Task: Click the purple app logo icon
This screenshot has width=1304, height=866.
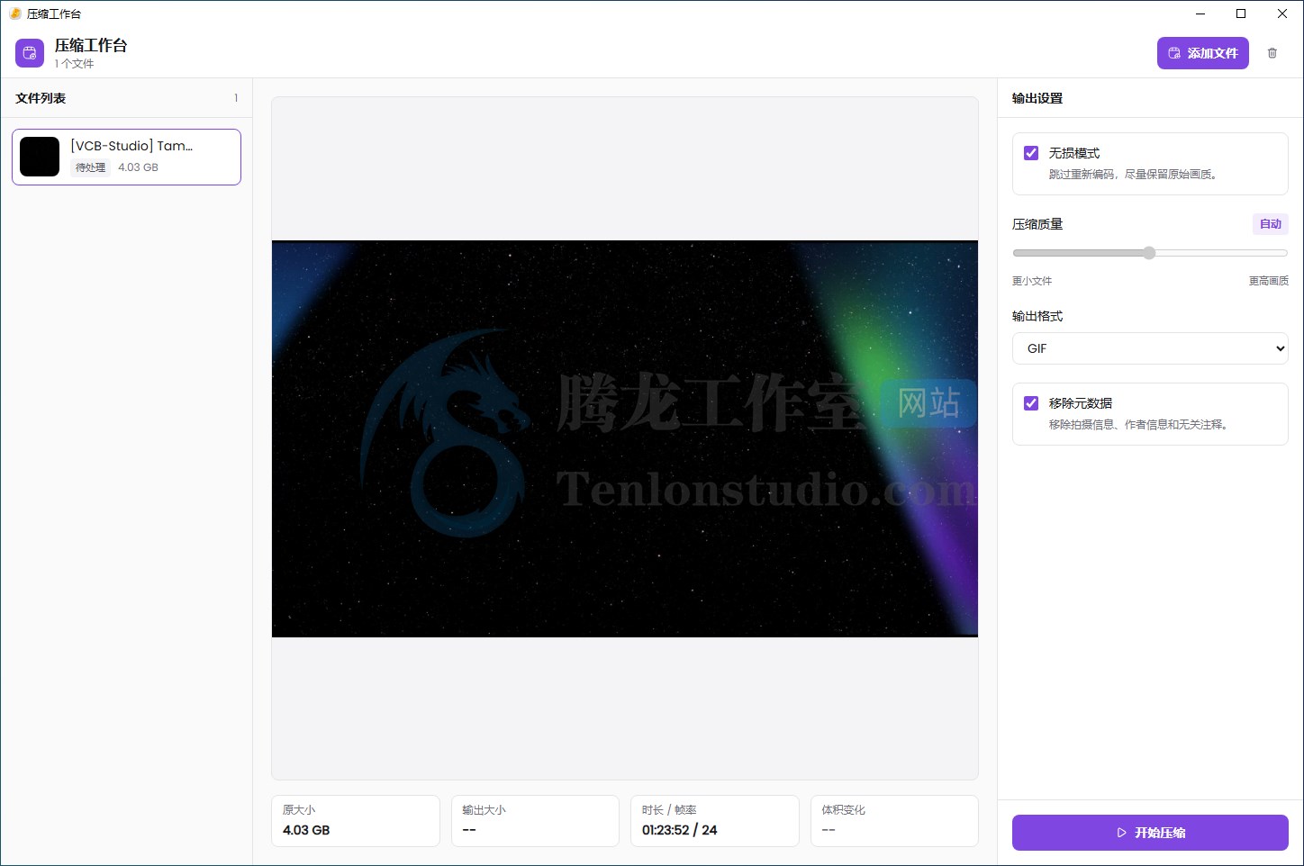Action: tap(30, 53)
